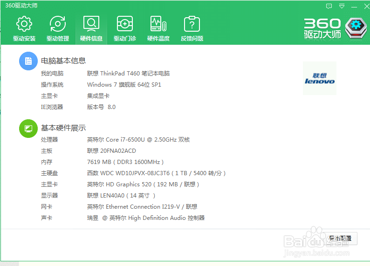Click the 处理器 label
This screenshot has height=266, width=370.
click(x=49, y=140)
